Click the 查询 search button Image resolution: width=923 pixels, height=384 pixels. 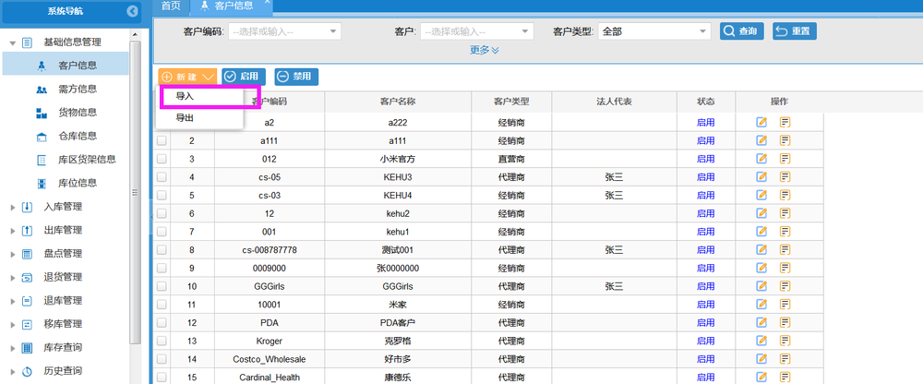[x=741, y=31]
